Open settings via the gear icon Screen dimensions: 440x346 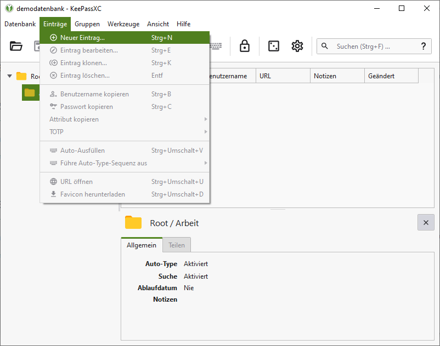pos(297,47)
